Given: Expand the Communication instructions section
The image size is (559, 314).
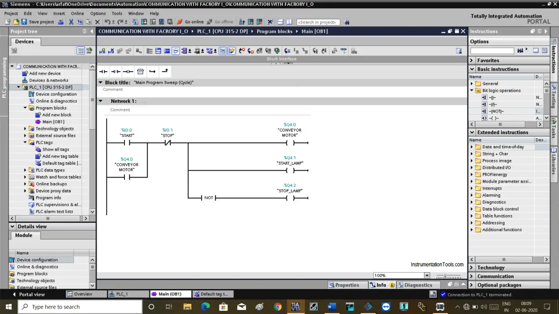Looking at the screenshot, I should (x=472, y=276).
